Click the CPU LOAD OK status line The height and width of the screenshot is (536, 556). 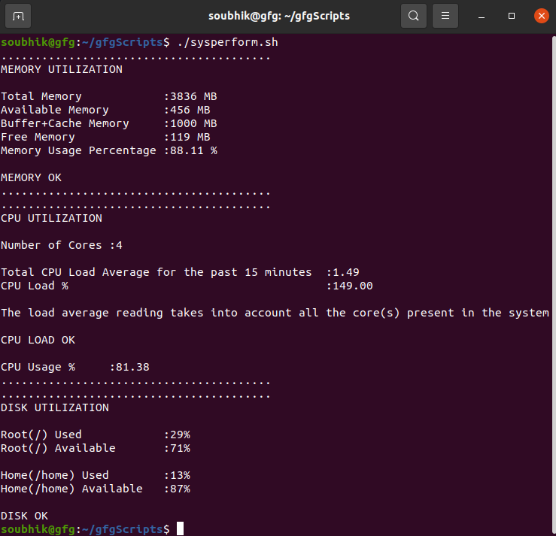[38, 340]
